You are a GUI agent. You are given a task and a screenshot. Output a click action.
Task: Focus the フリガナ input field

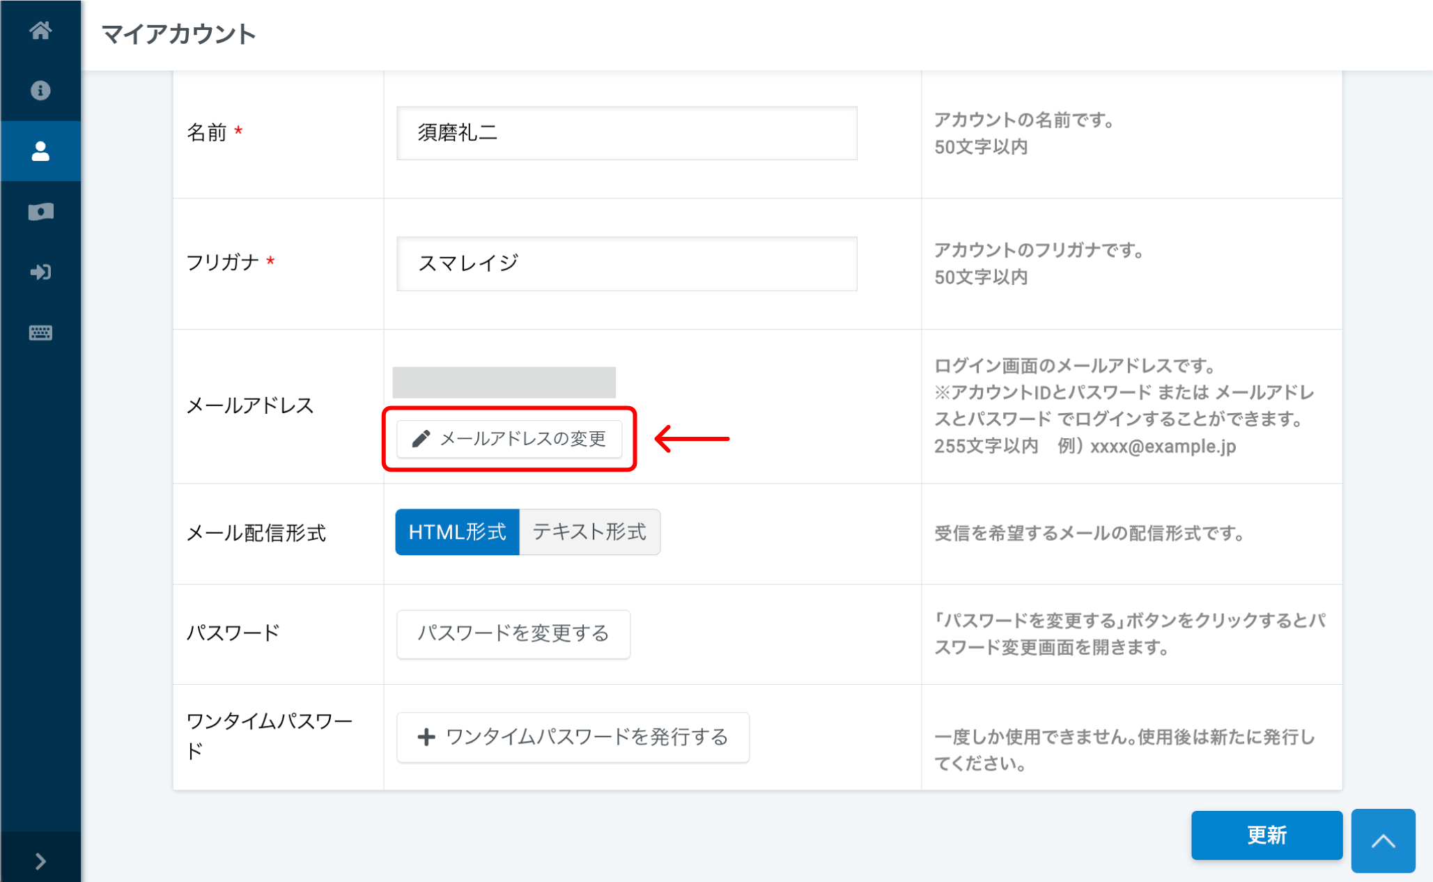626,263
